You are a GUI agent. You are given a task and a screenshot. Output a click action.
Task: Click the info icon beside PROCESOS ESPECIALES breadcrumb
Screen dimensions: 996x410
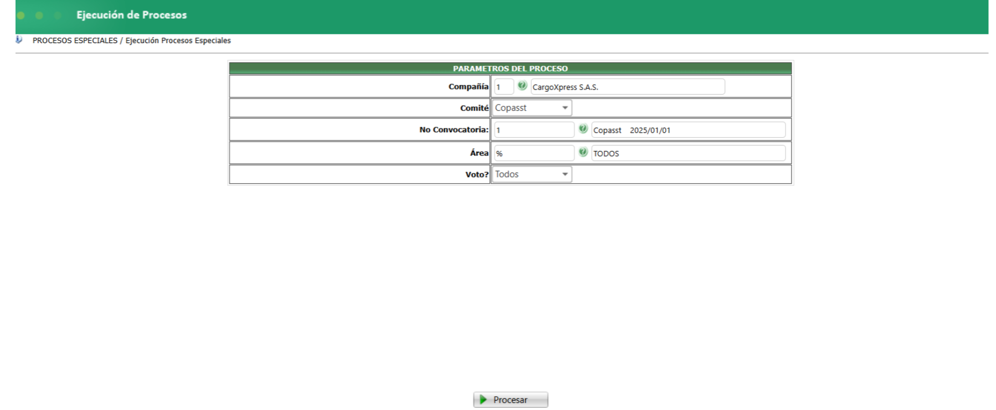pyautogui.click(x=19, y=40)
